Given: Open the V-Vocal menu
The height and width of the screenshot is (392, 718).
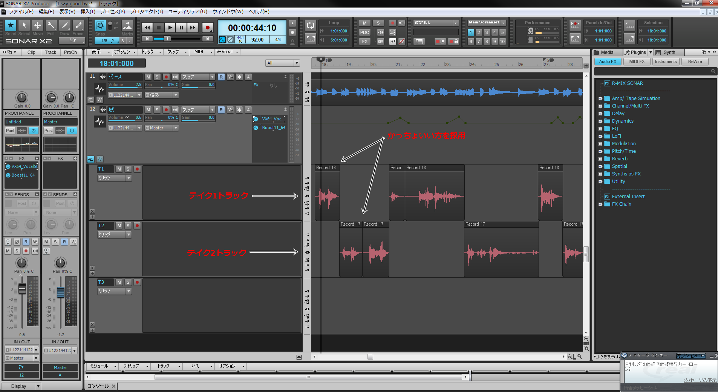Looking at the screenshot, I should pos(227,52).
